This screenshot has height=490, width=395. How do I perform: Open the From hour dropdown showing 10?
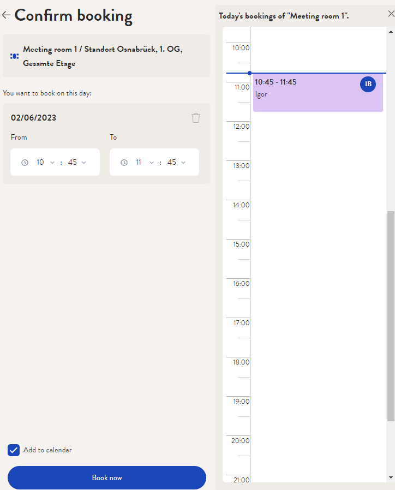click(45, 162)
